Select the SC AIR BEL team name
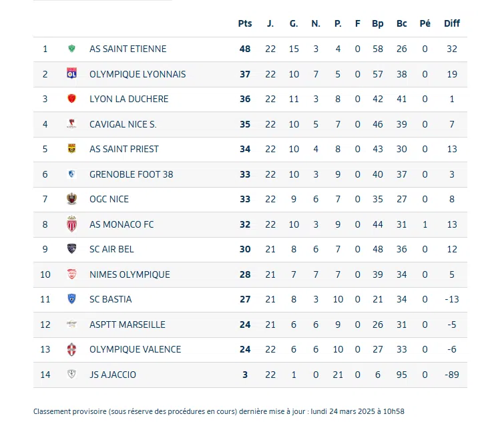The width and height of the screenshot is (478, 422). coord(111,249)
